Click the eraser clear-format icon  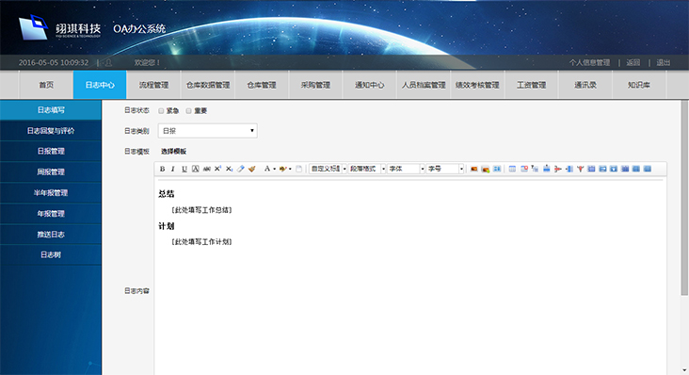240,169
